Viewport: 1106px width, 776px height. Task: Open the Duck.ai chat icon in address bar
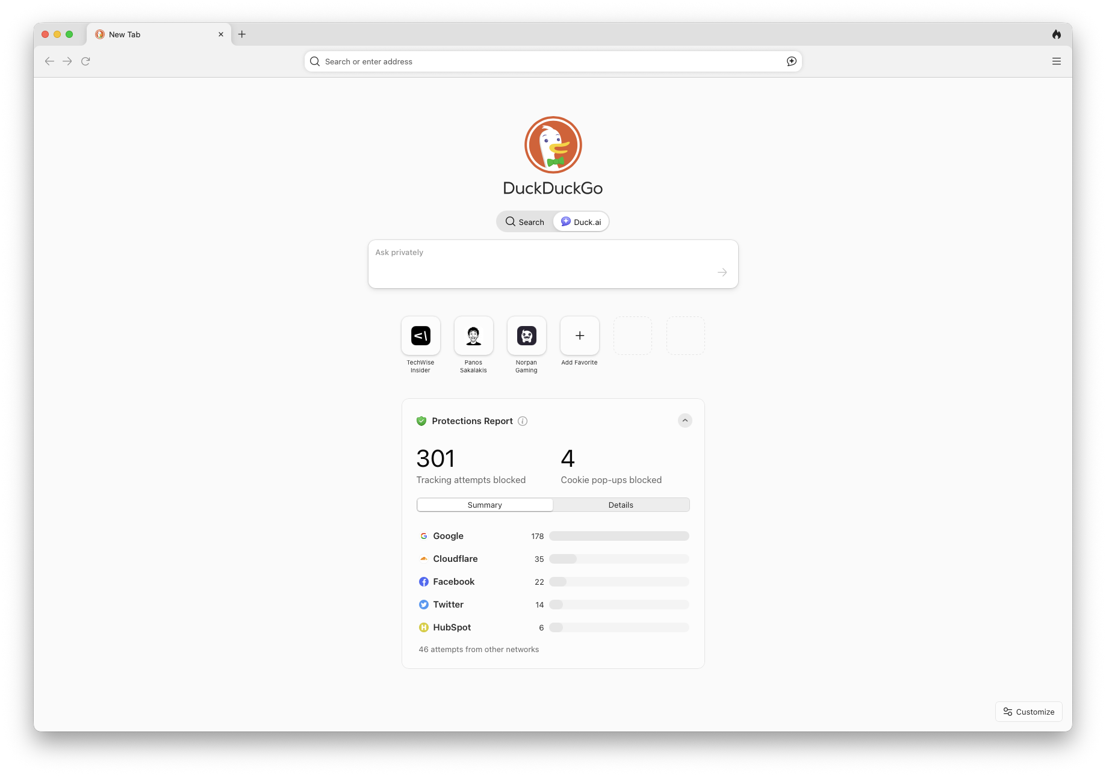pos(791,61)
